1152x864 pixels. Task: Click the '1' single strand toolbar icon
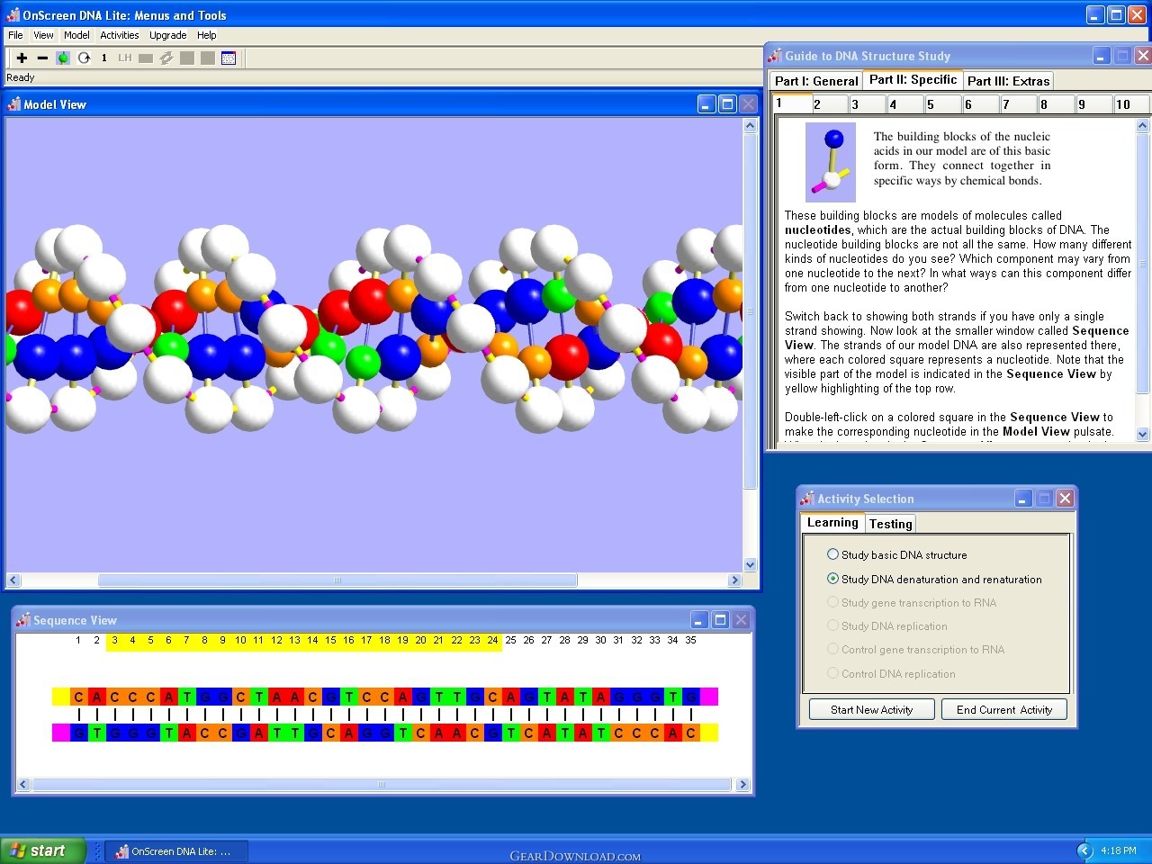pos(104,58)
